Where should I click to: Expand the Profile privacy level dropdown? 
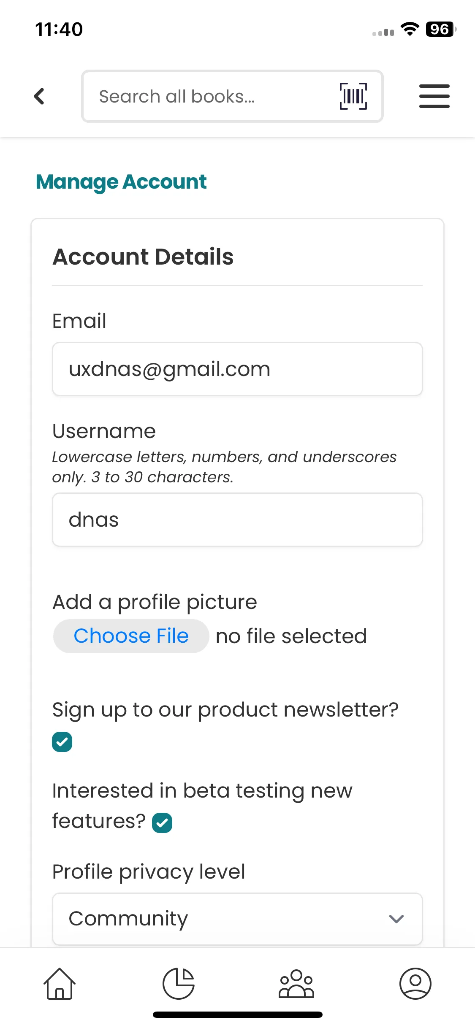[x=237, y=918]
